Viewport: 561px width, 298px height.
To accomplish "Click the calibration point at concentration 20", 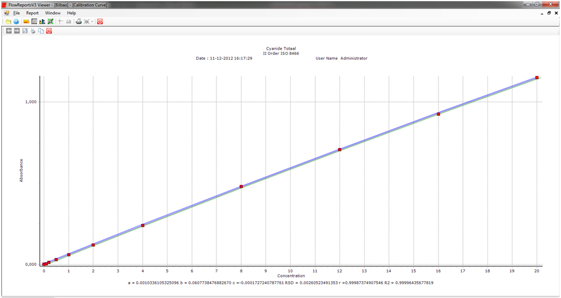I will pos(537,78).
